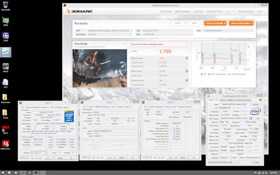Screen dimensions: 280x175
Task: Click the Fire Strike preview image
Action: [100, 68]
